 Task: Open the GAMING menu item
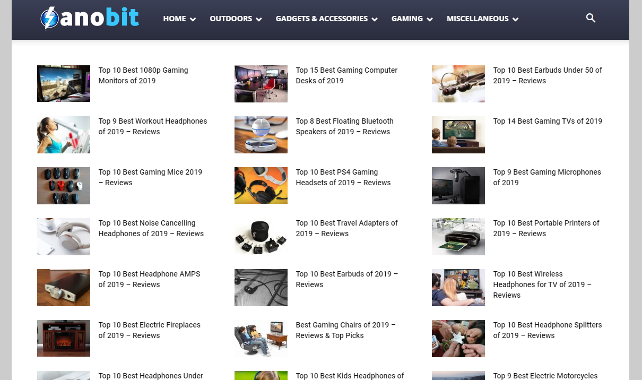coord(407,19)
